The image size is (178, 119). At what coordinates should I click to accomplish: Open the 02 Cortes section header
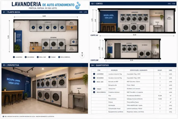[x=133, y=4]
